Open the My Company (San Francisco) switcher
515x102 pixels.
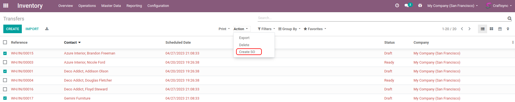click(453, 6)
